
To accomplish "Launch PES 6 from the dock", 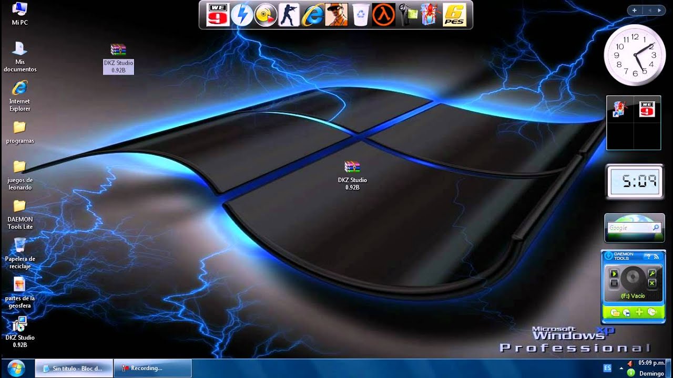I will tap(454, 15).
